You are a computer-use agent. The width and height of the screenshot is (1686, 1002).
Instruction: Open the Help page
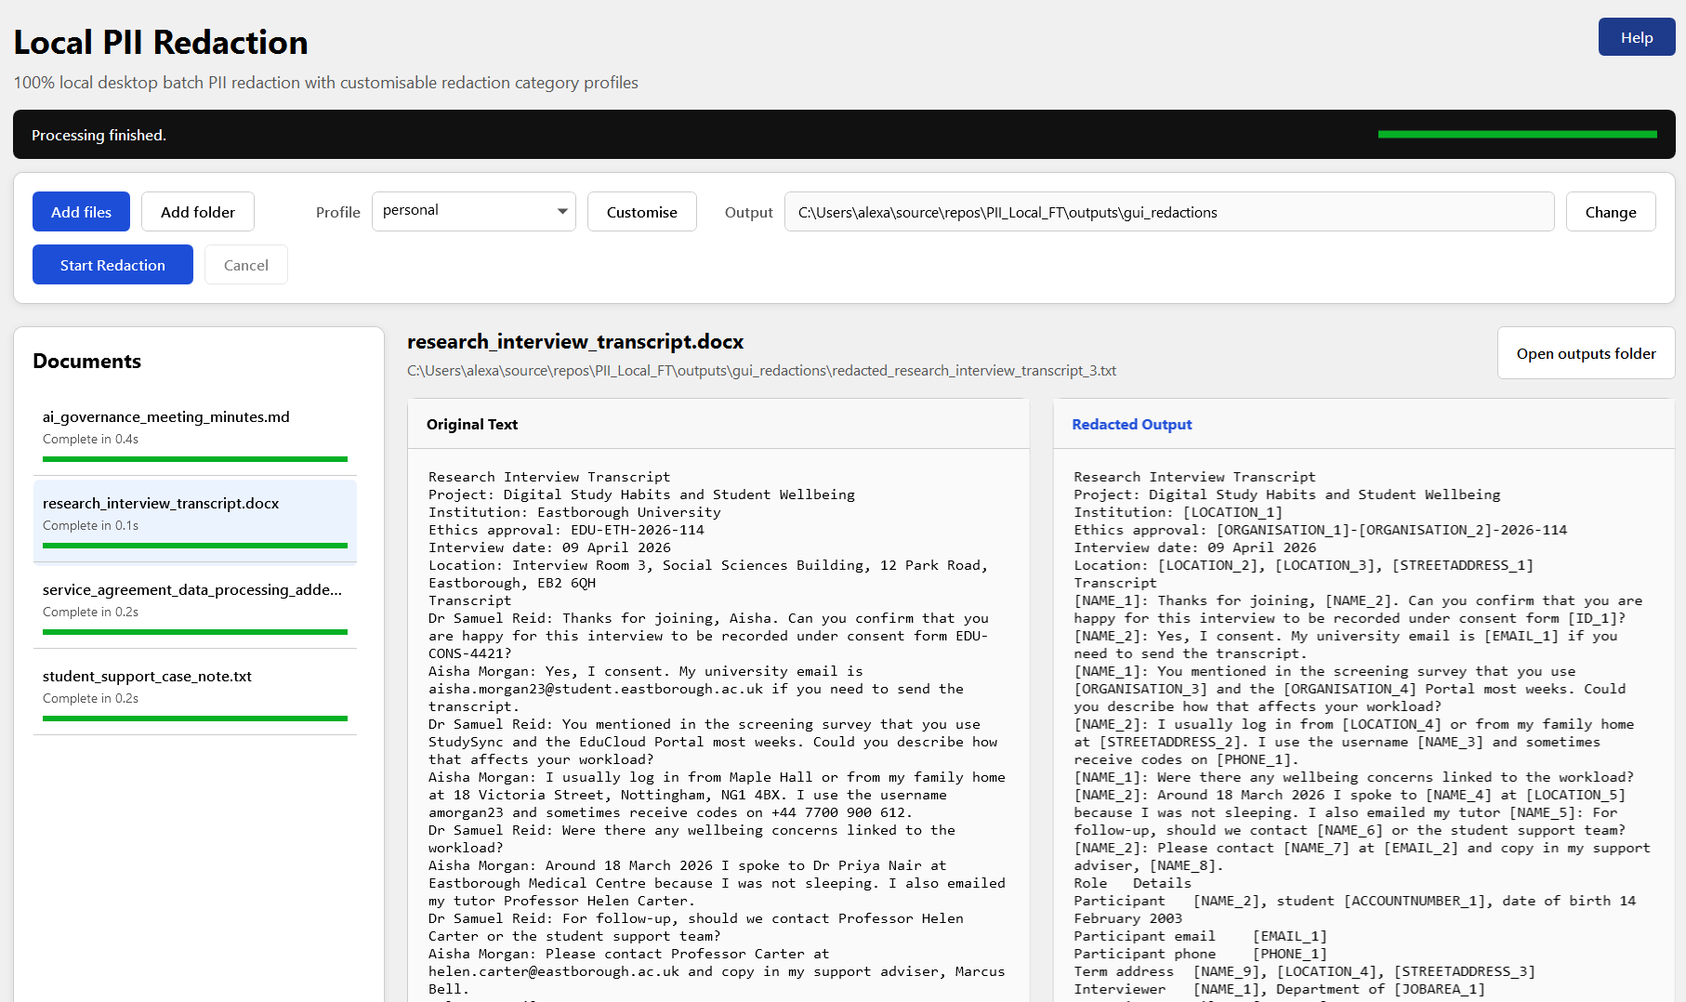(x=1636, y=37)
